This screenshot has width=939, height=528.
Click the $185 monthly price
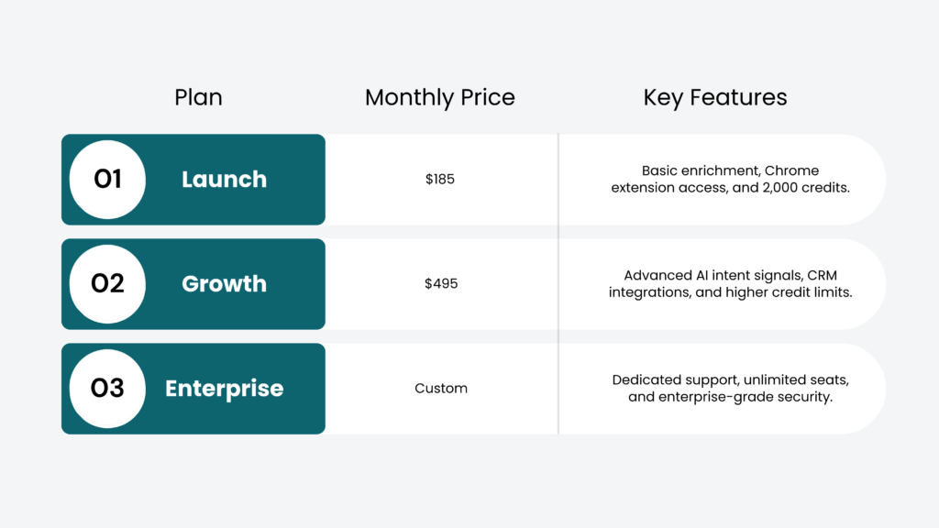[440, 180]
